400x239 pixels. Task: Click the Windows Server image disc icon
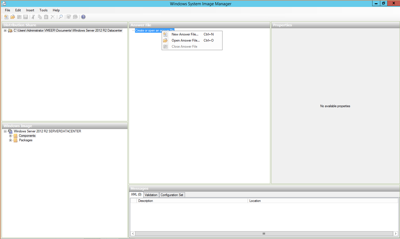[10, 131]
